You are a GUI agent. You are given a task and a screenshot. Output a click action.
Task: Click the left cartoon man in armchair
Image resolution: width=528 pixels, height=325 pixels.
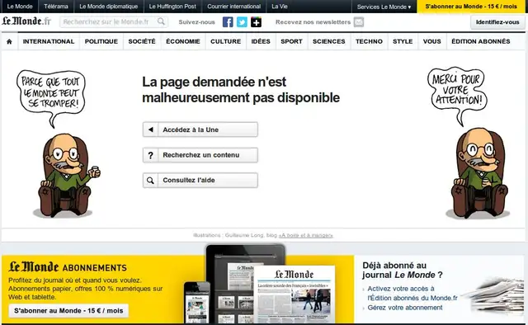66,175
